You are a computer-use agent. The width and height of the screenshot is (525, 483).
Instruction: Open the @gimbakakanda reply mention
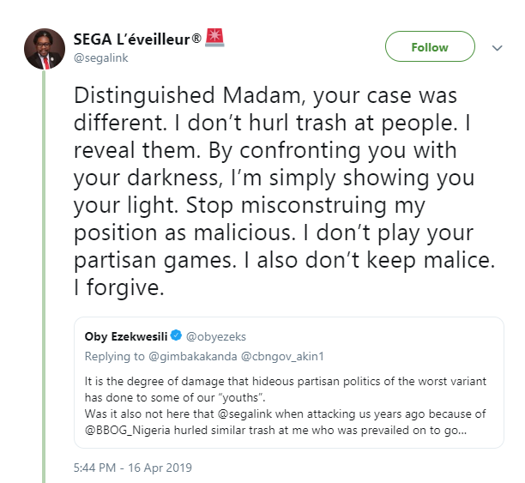(182, 353)
